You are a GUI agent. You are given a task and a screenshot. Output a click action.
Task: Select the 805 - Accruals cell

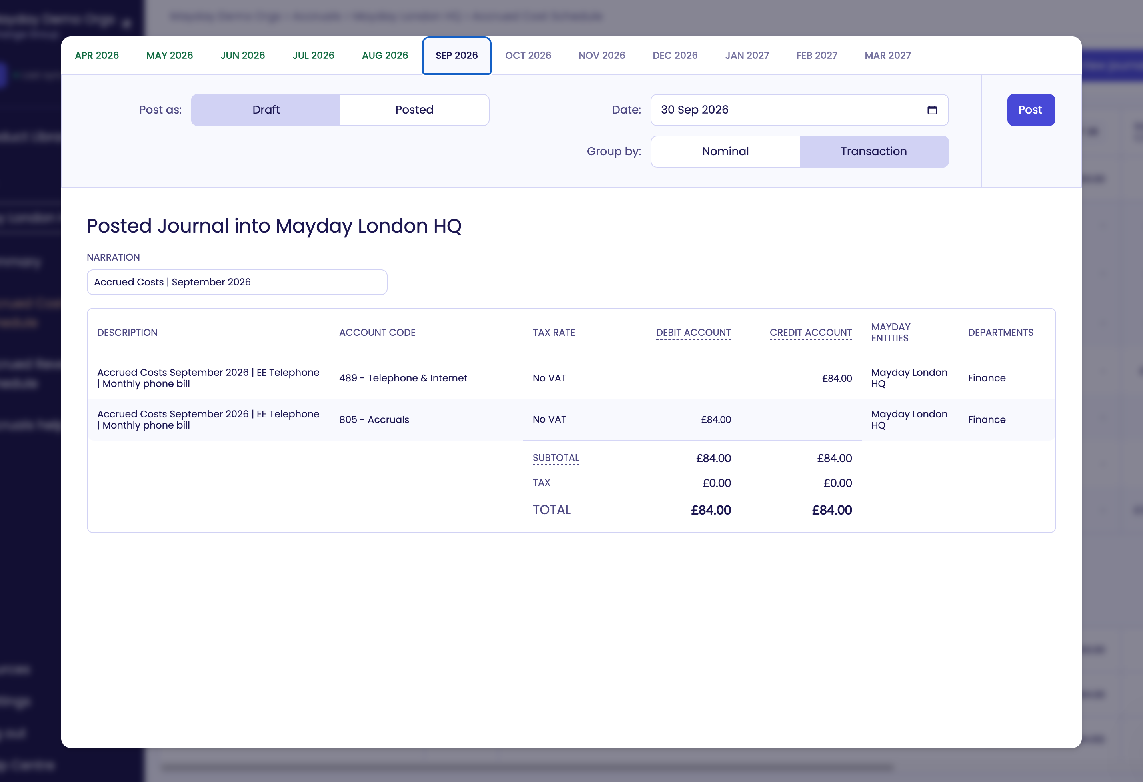pyautogui.click(x=374, y=420)
